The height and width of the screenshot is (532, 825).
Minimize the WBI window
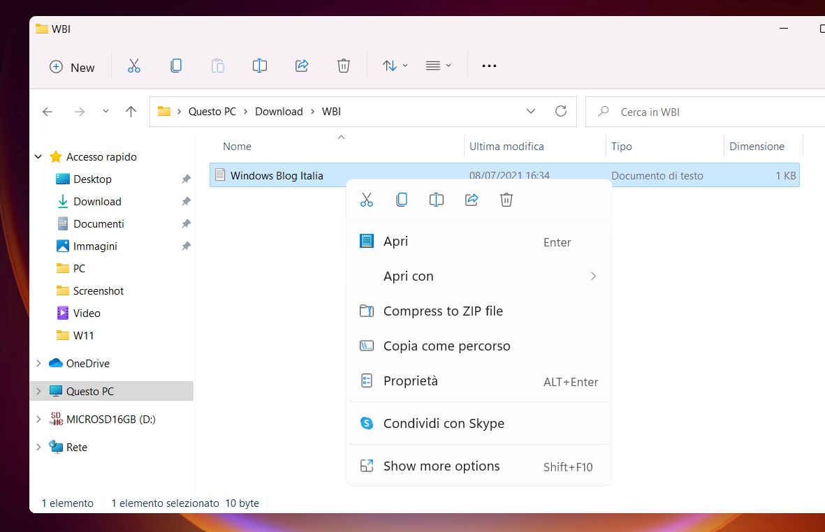[x=783, y=29]
